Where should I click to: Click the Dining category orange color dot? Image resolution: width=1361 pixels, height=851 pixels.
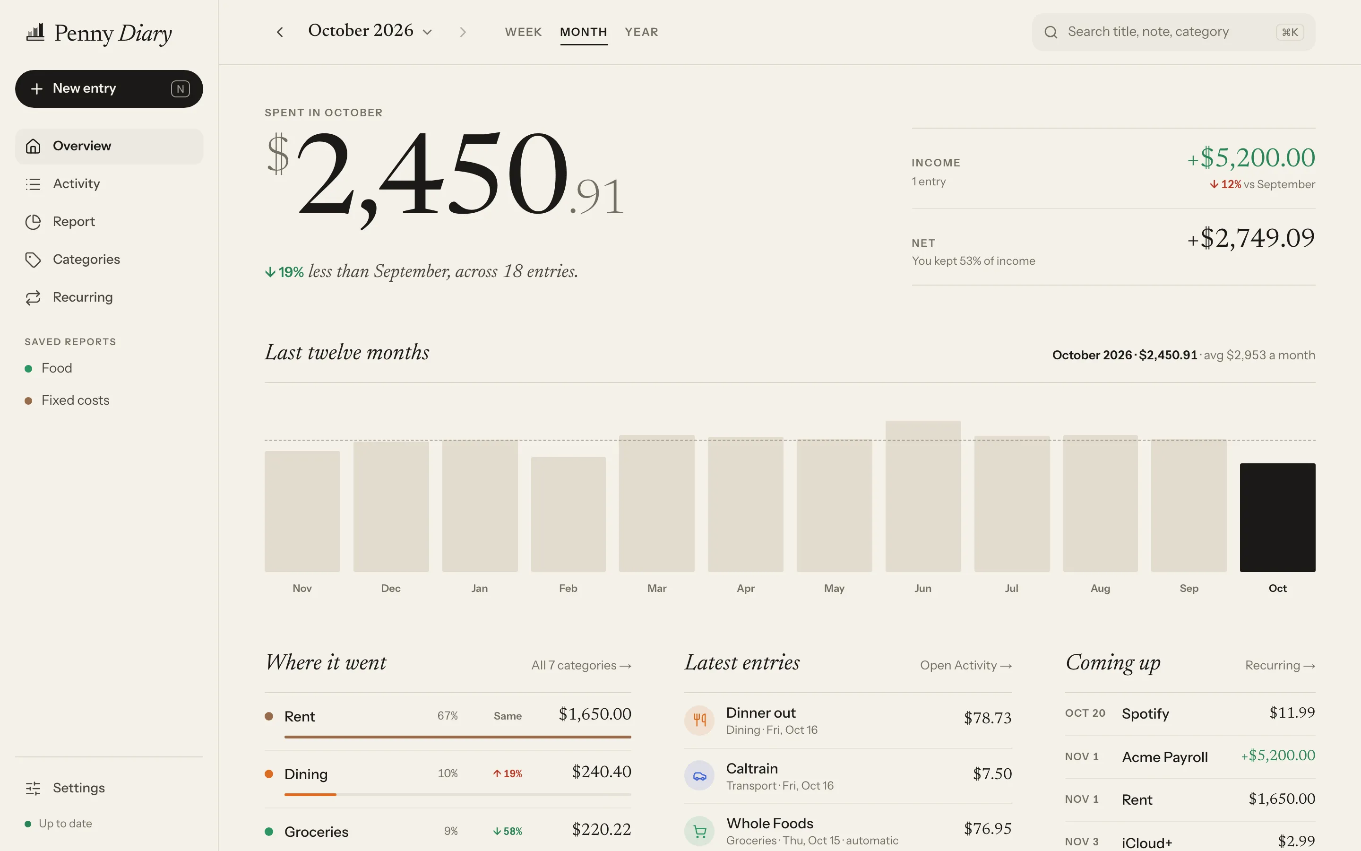click(269, 774)
